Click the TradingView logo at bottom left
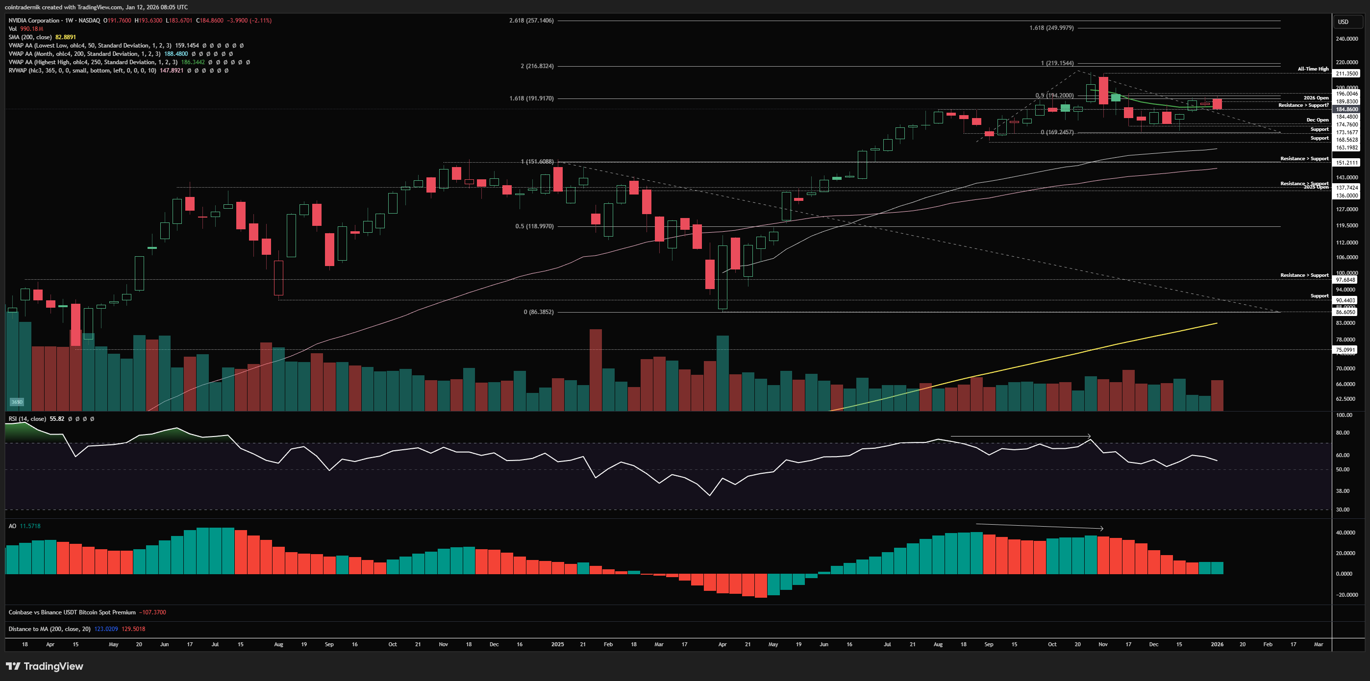 coord(45,666)
